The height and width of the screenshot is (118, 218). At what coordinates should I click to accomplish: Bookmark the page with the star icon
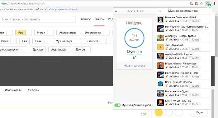201,4
